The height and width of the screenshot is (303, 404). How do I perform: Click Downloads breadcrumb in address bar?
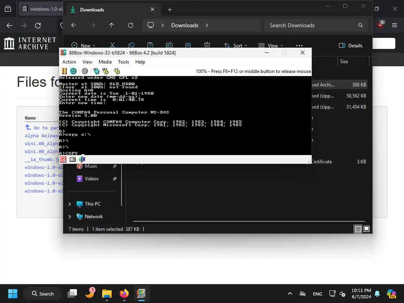pyautogui.click(x=185, y=25)
